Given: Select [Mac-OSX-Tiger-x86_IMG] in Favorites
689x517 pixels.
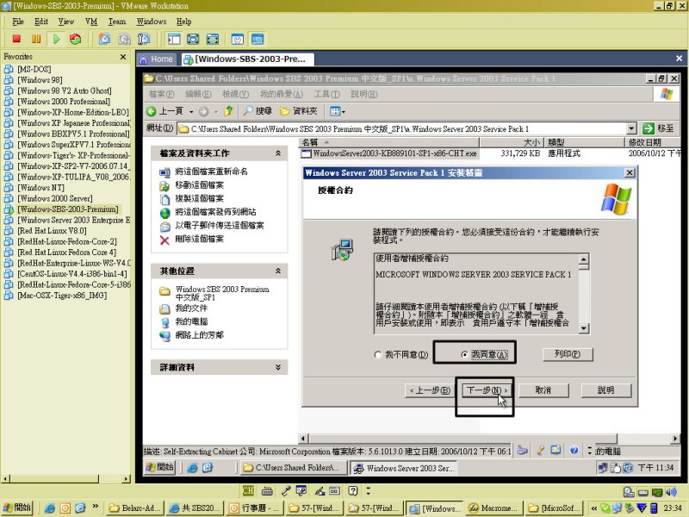Looking at the screenshot, I should pyautogui.click(x=62, y=295).
